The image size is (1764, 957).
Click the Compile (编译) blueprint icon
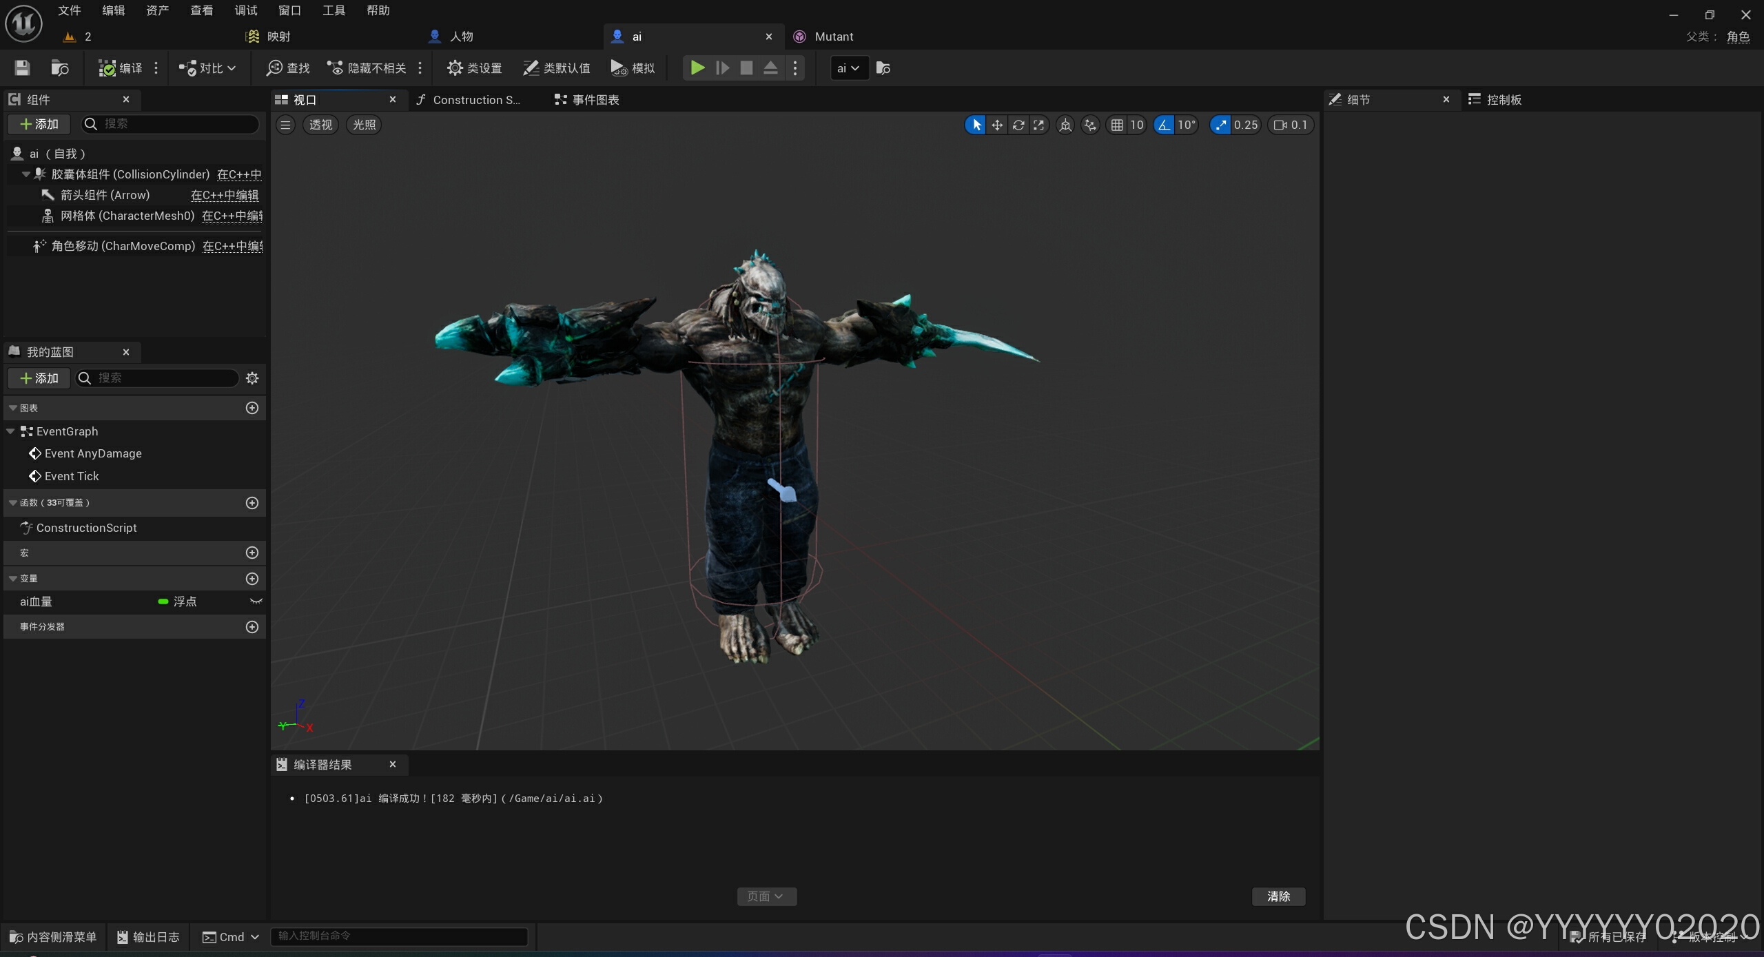tap(107, 68)
